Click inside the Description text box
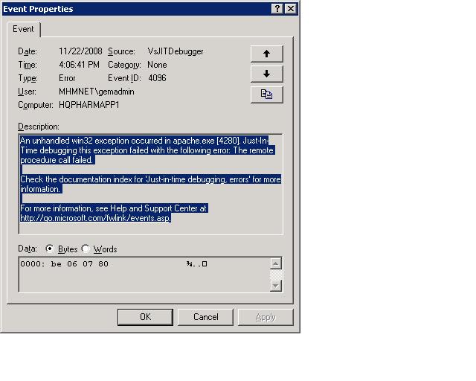The image size is (476, 381). 150,184
